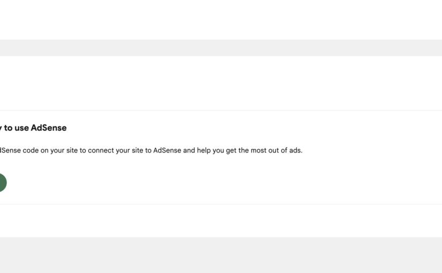Click the green button under the AdSense description

[2, 183]
